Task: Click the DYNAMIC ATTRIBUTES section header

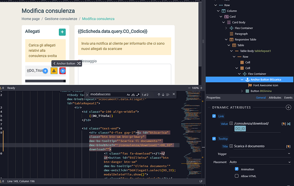Action: (x=231, y=108)
